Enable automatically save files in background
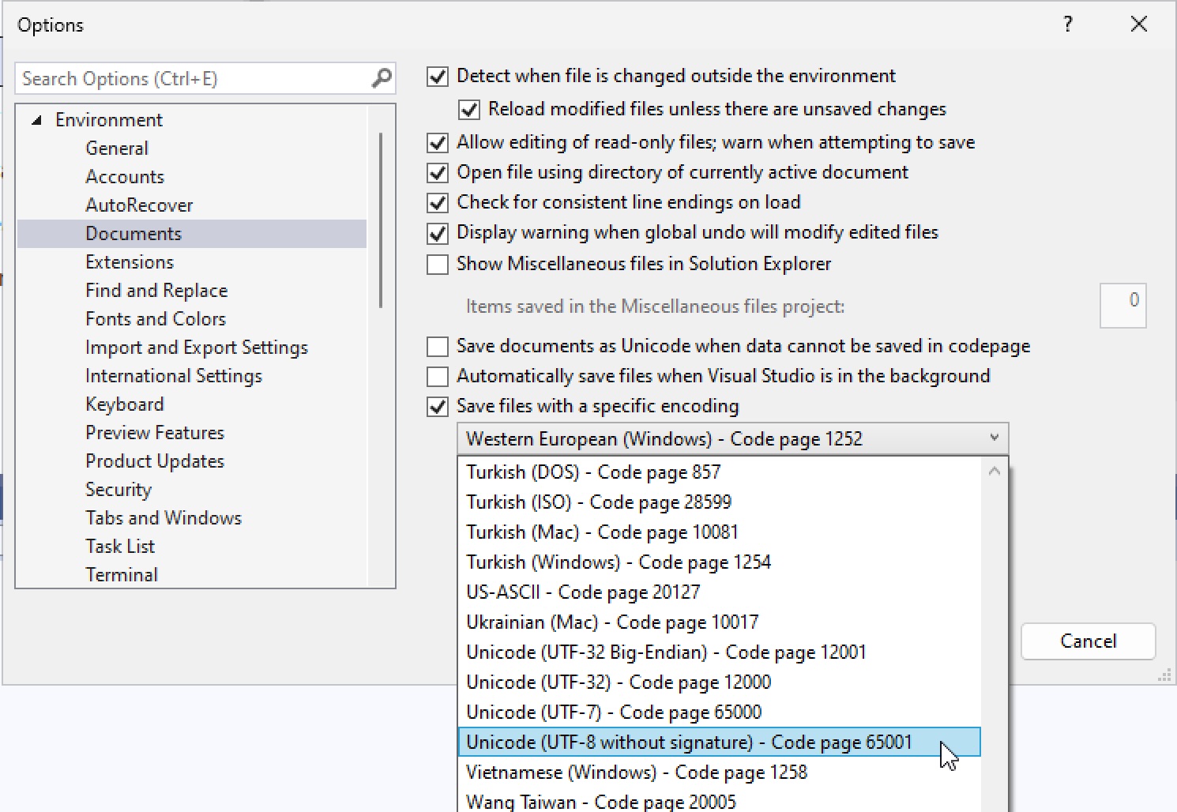This screenshot has height=812, width=1177. coord(437,376)
